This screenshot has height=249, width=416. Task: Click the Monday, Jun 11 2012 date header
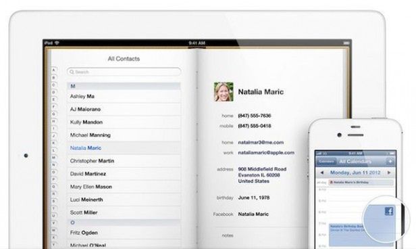click(x=355, y=173)
